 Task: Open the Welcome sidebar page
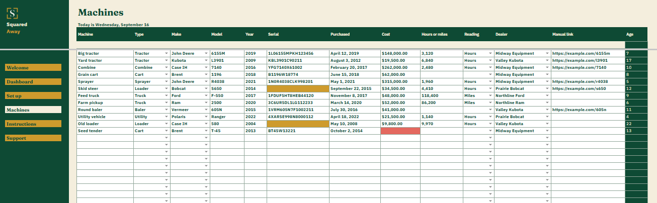33,67
